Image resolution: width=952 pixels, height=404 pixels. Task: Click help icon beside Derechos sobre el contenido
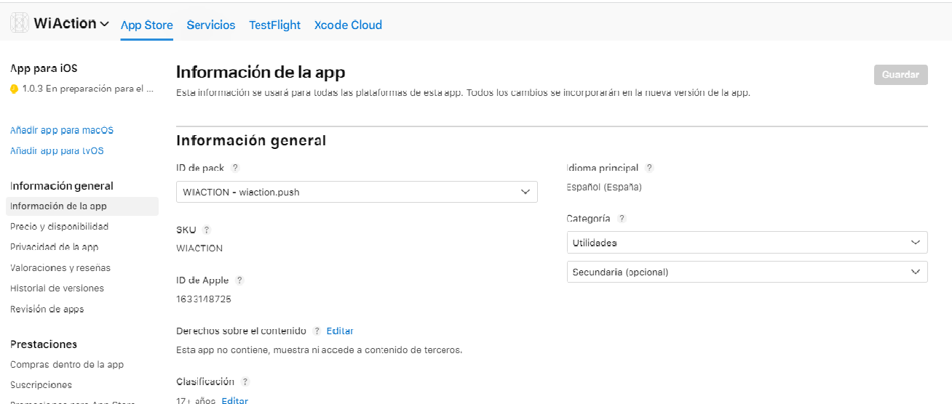click(317, 331)
